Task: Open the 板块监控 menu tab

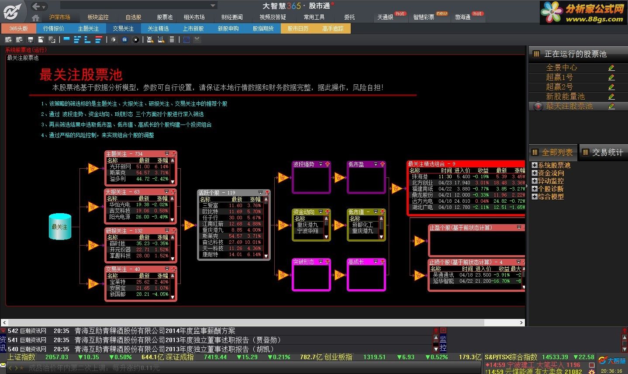Action: coord(98,17)
